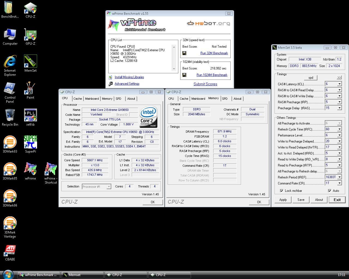The height and width of the screenshot is (279, 349).
Task: Launch Paint from the desktop
Action: pyautogui.click(x=30, y=90)
